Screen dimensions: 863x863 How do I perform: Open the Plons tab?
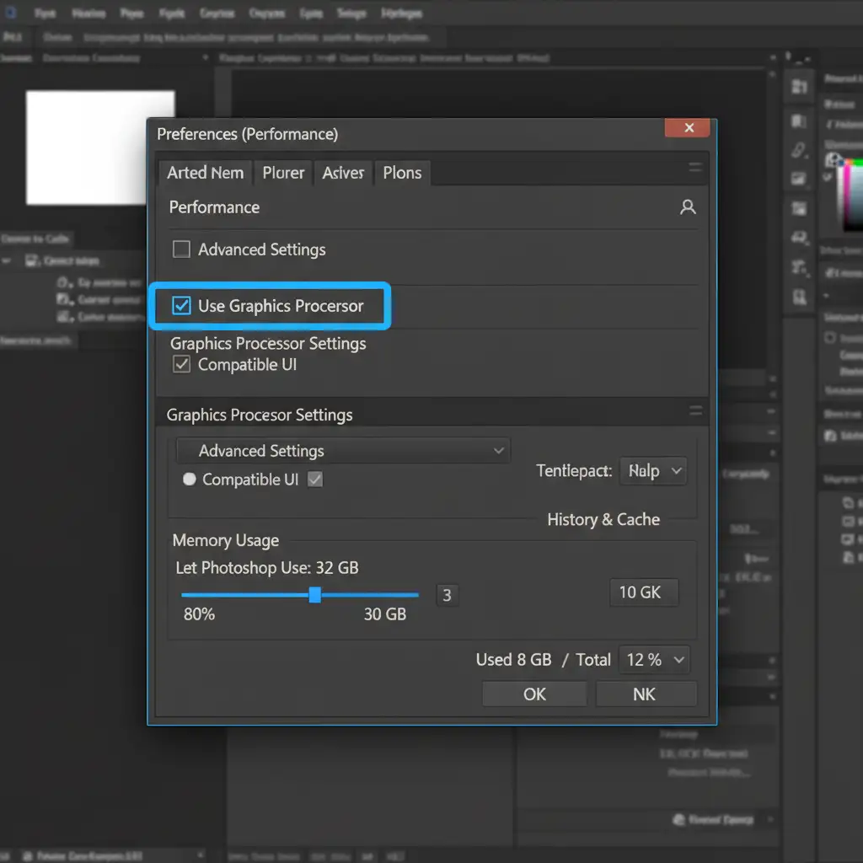(402, 173)
